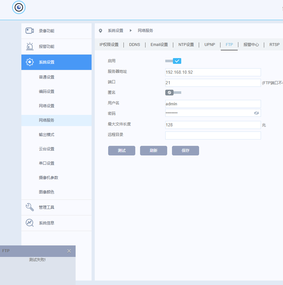The image size is (283, 285).
Task: Show password with the eye icon
Action: (x=256, y=113)
